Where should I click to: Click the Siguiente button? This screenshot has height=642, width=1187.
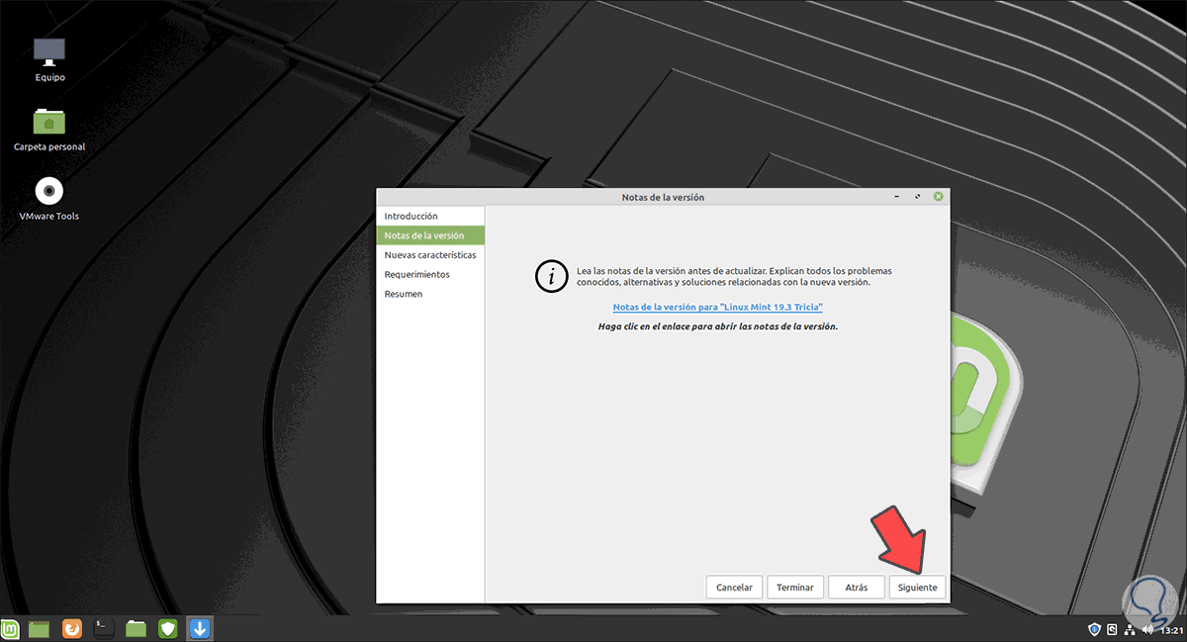click(x=917, y=587)
